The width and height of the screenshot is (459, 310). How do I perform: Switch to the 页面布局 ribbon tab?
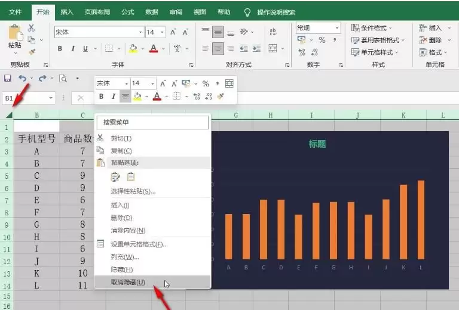tap(97, 12)
